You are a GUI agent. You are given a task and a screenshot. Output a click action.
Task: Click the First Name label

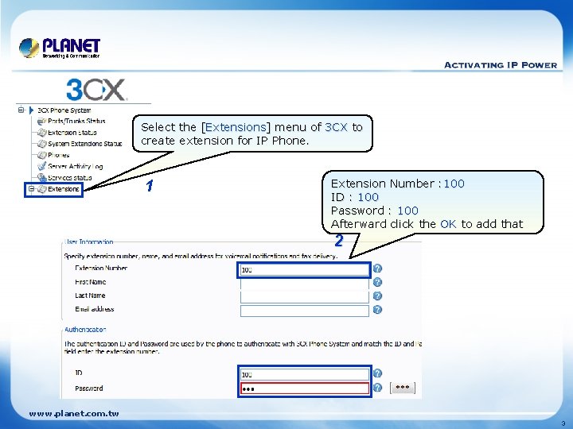(90, 282)
